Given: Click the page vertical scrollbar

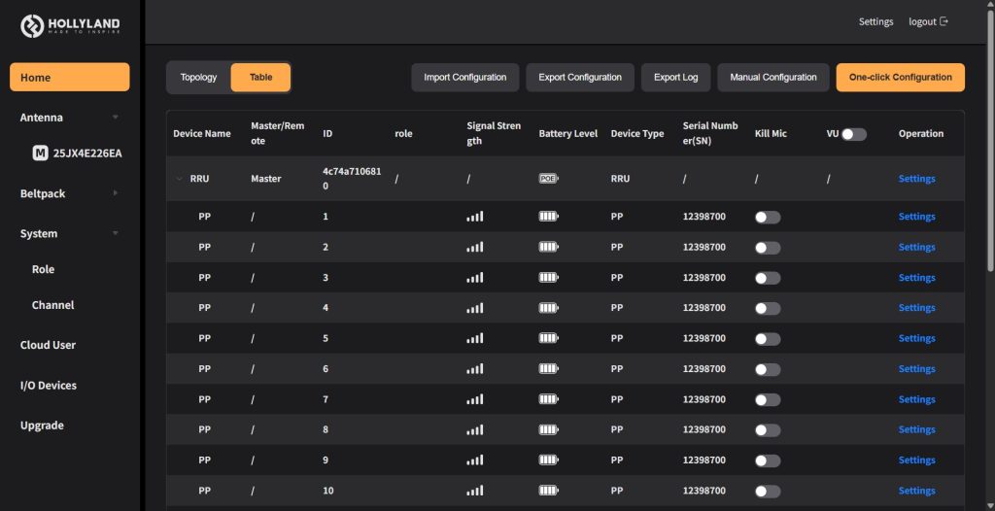Looking at the screenshot, I should (x=989, y=146).
